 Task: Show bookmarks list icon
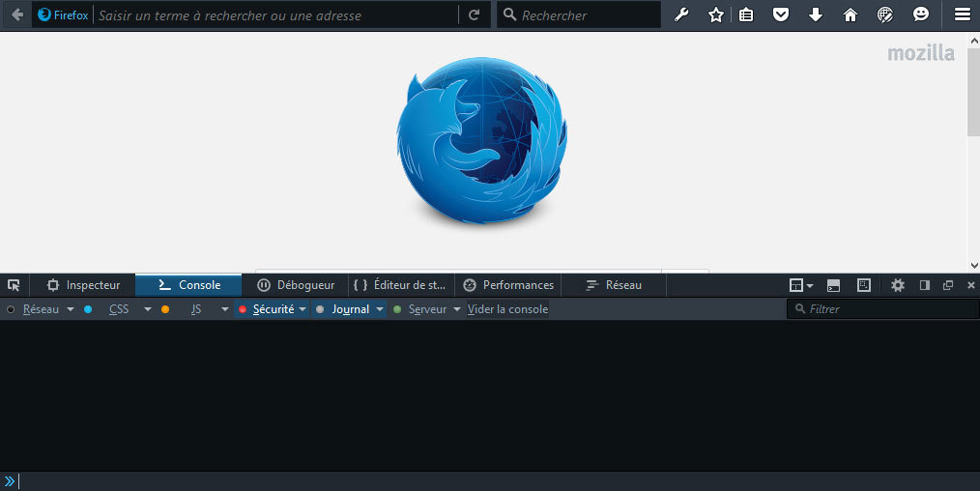click(746, 15)
